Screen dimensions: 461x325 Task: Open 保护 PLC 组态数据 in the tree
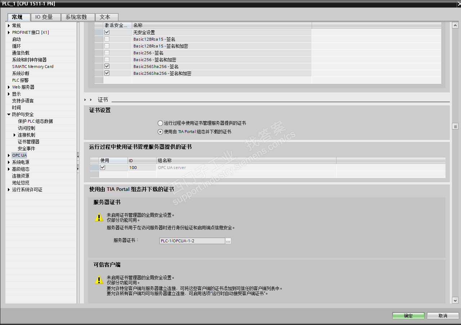(35, 121)
